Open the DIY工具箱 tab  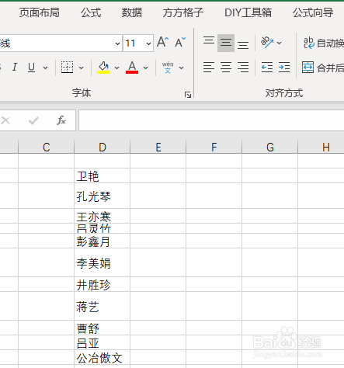point(248,12)
